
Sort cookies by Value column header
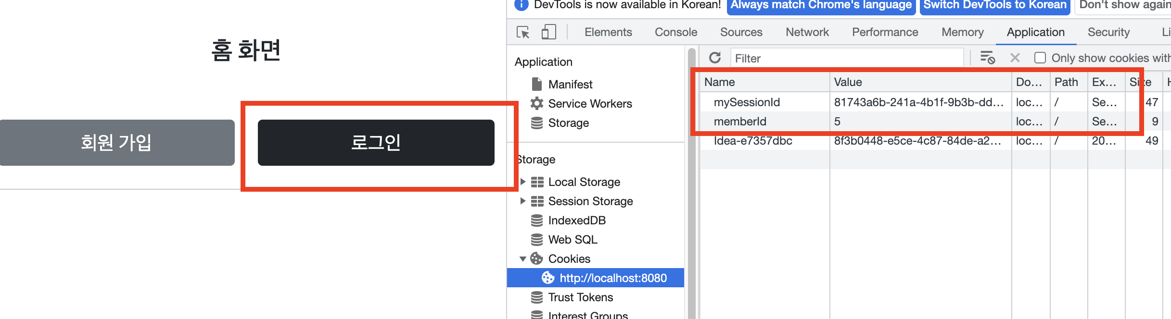[x=920, y=82]
